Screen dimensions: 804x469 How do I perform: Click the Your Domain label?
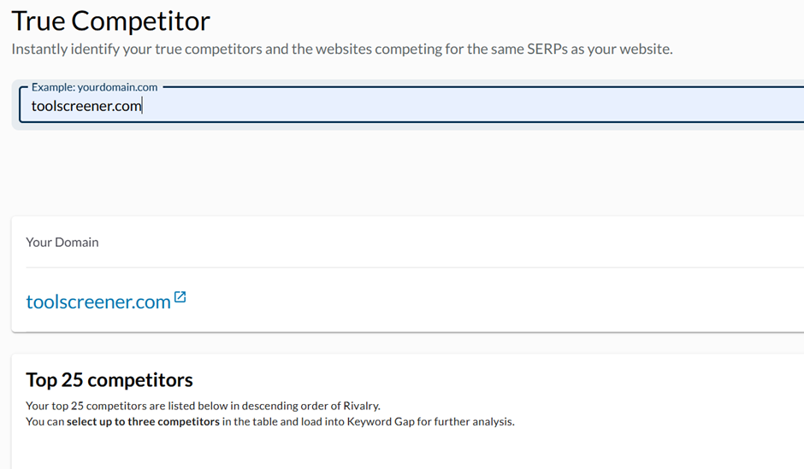[62, 242]
